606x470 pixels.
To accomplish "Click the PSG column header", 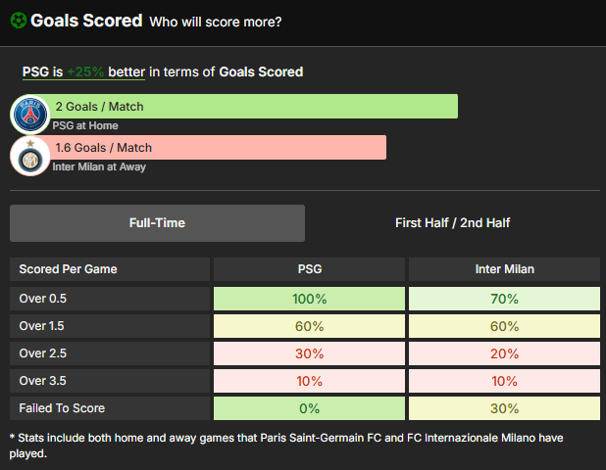I will click(309, 269).
